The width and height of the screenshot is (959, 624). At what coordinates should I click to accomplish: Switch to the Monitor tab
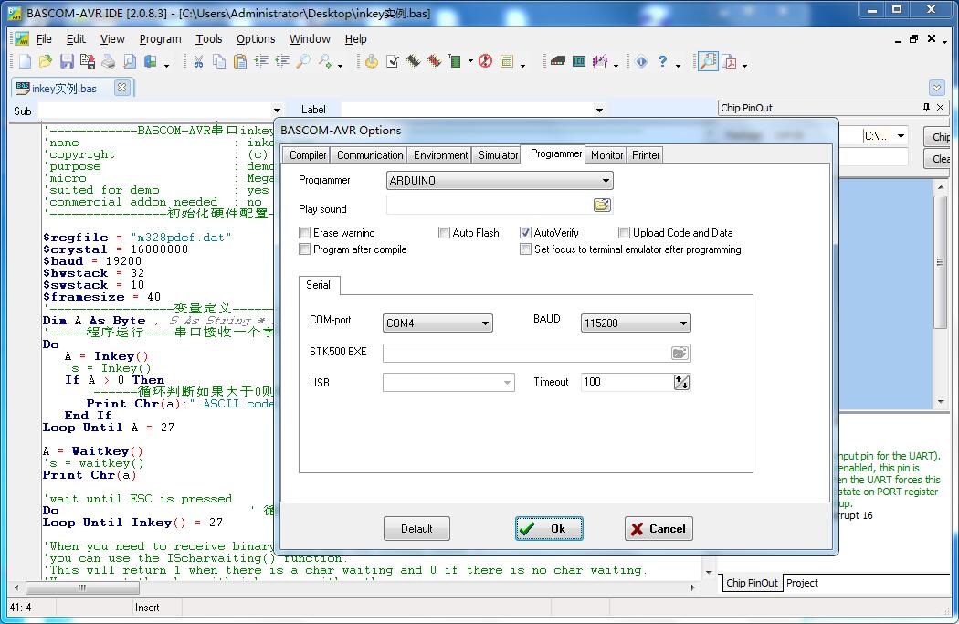point(606,155)
